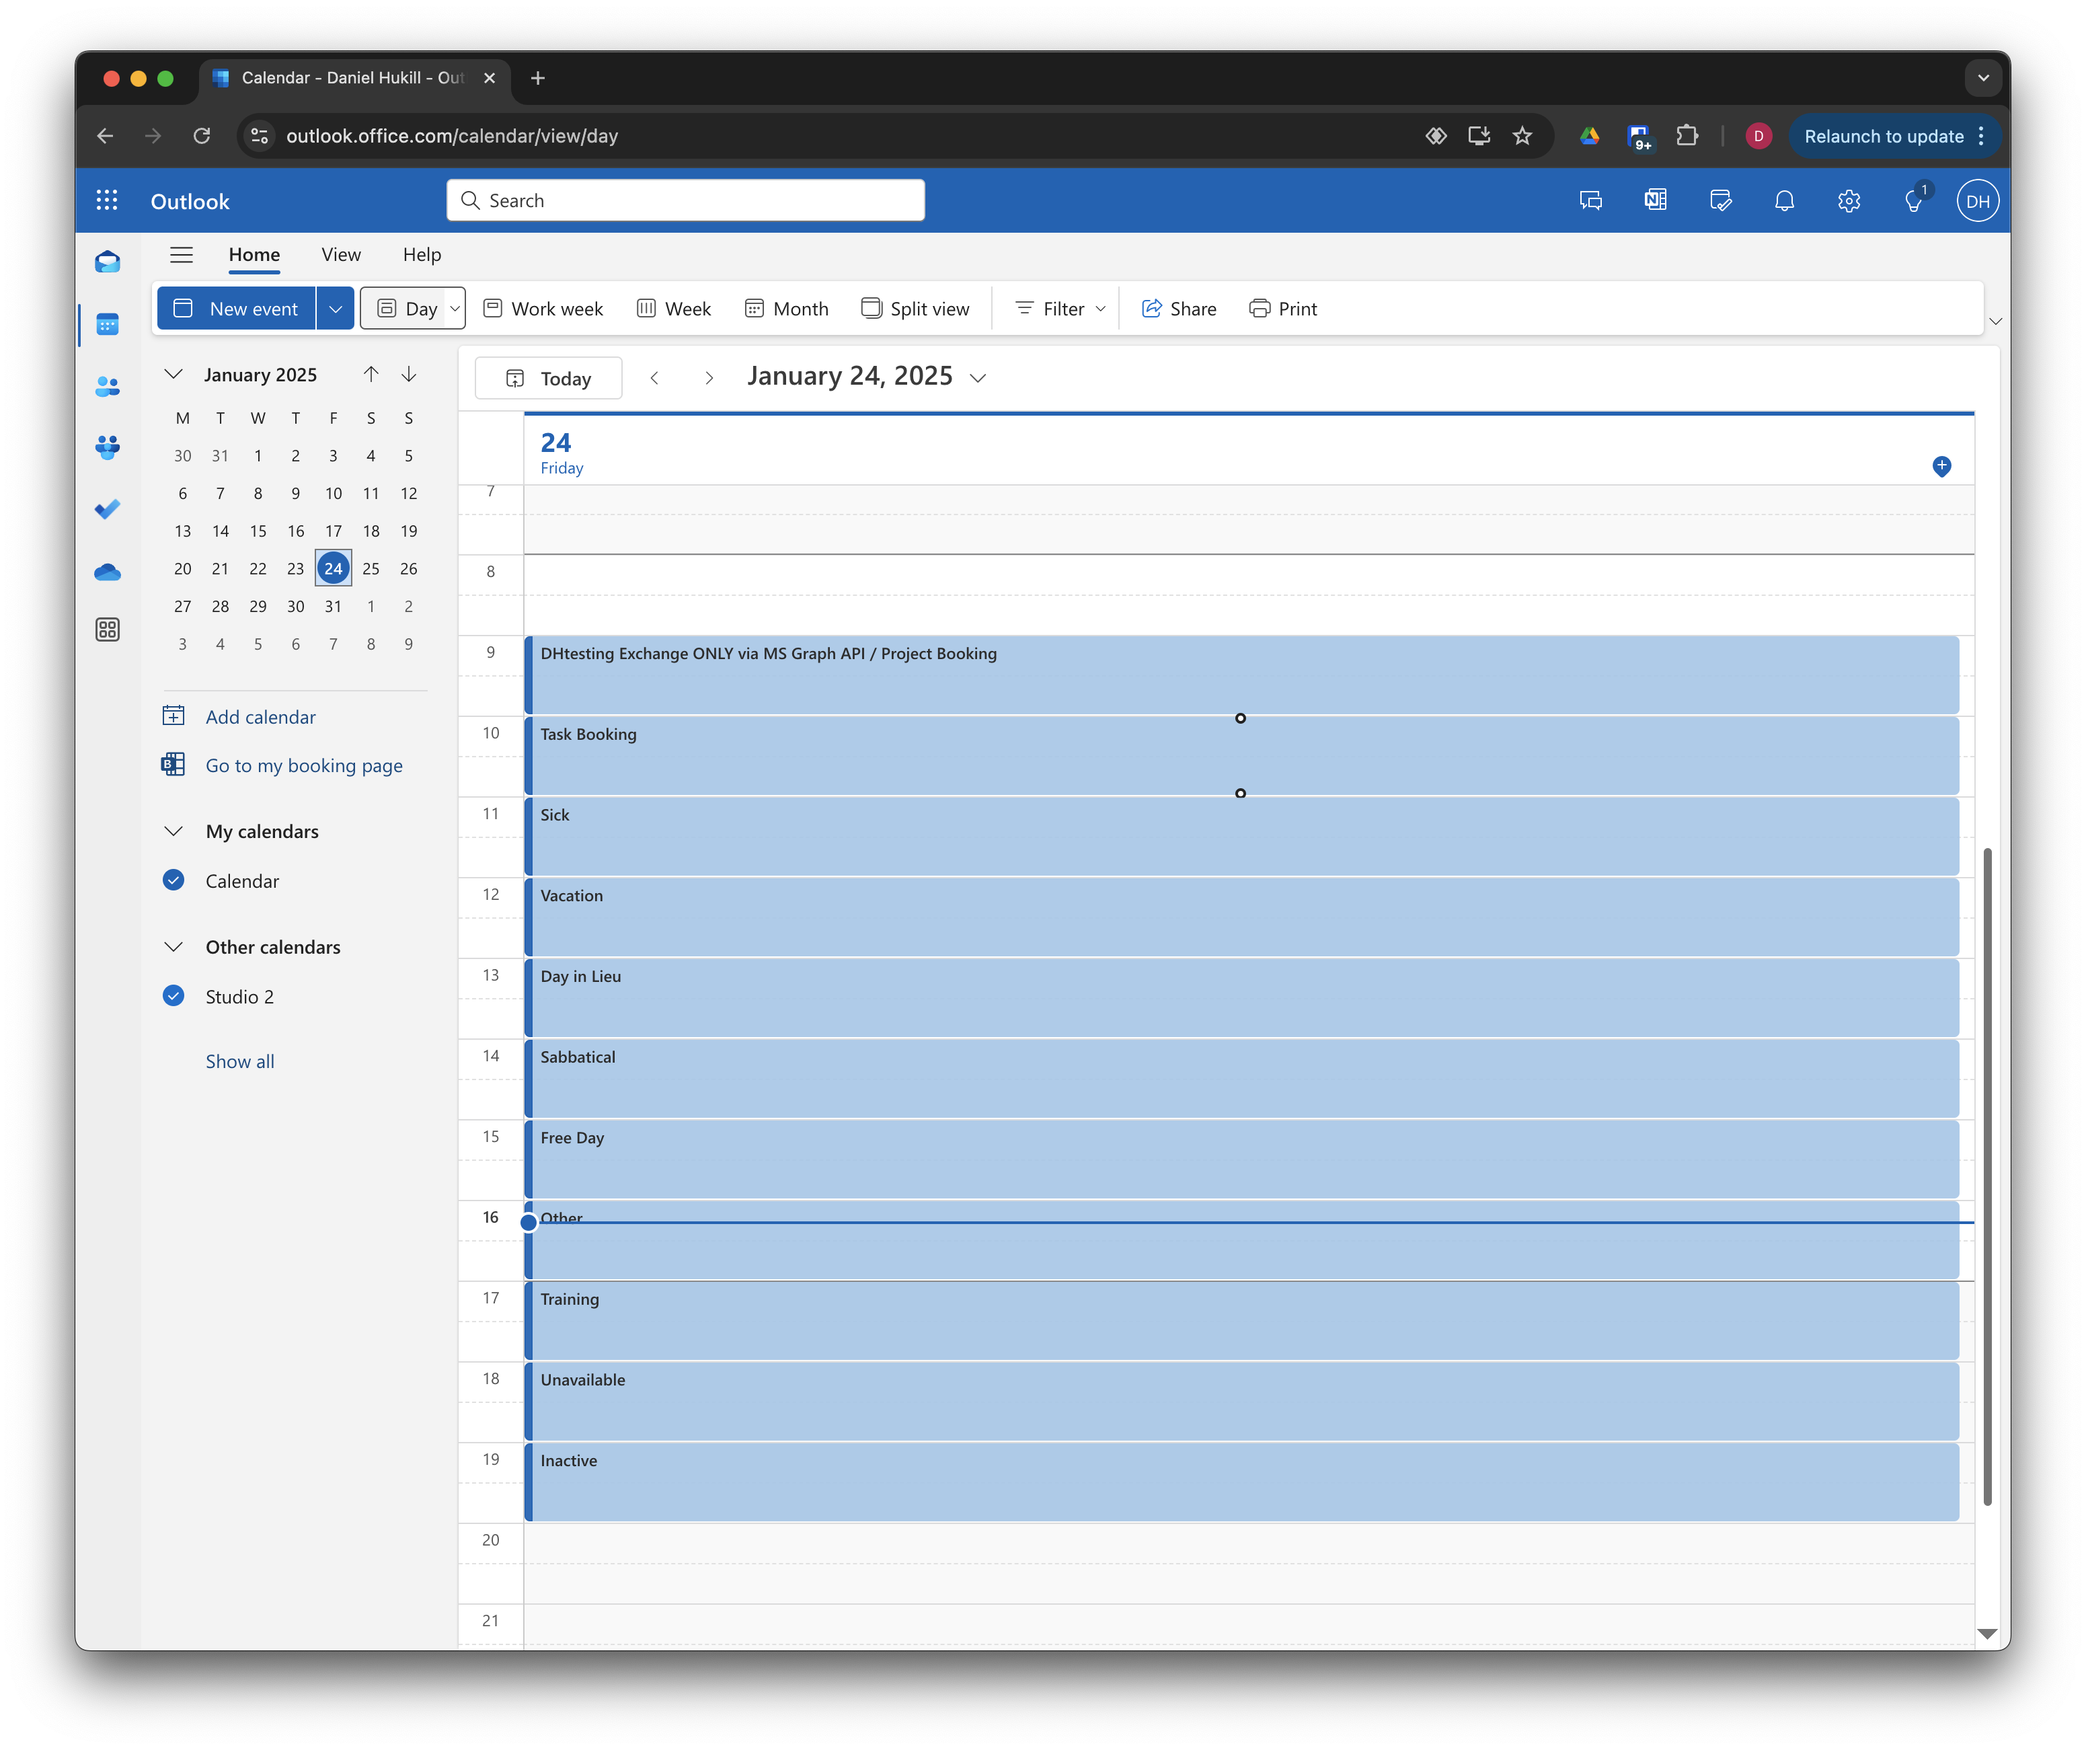
Task: Uncheck the Calendar checkbox under My calendars
Action: (173, 880)
